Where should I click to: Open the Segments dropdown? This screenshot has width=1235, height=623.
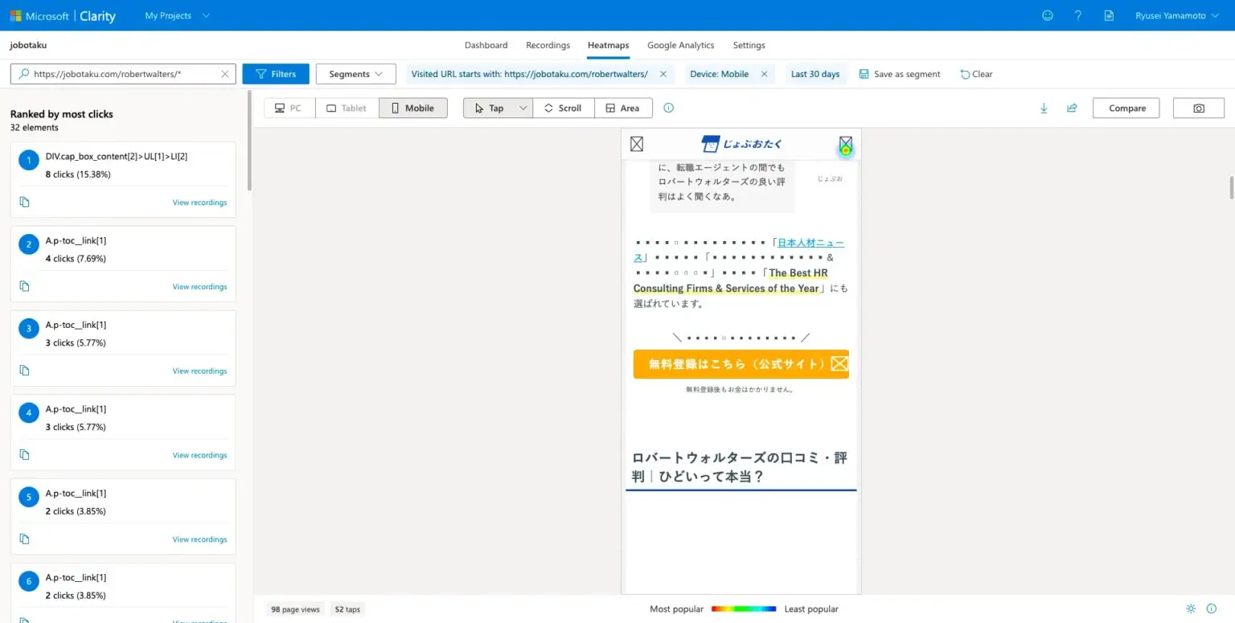point(355,74)
